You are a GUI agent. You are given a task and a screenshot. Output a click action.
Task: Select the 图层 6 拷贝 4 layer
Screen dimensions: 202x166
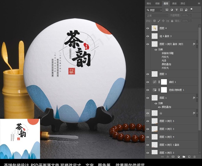pos(171,137)
